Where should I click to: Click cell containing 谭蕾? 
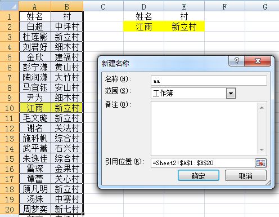pyautogui.click(x=35, y=179)
